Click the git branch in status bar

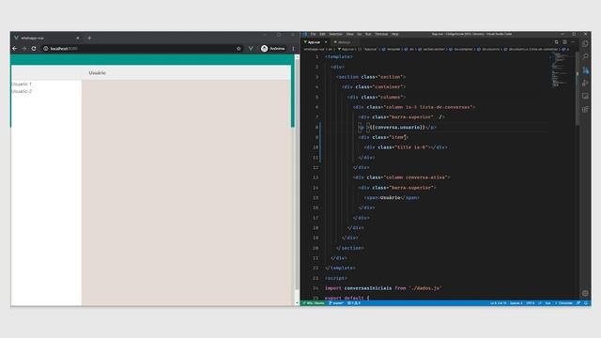(336, 303)
